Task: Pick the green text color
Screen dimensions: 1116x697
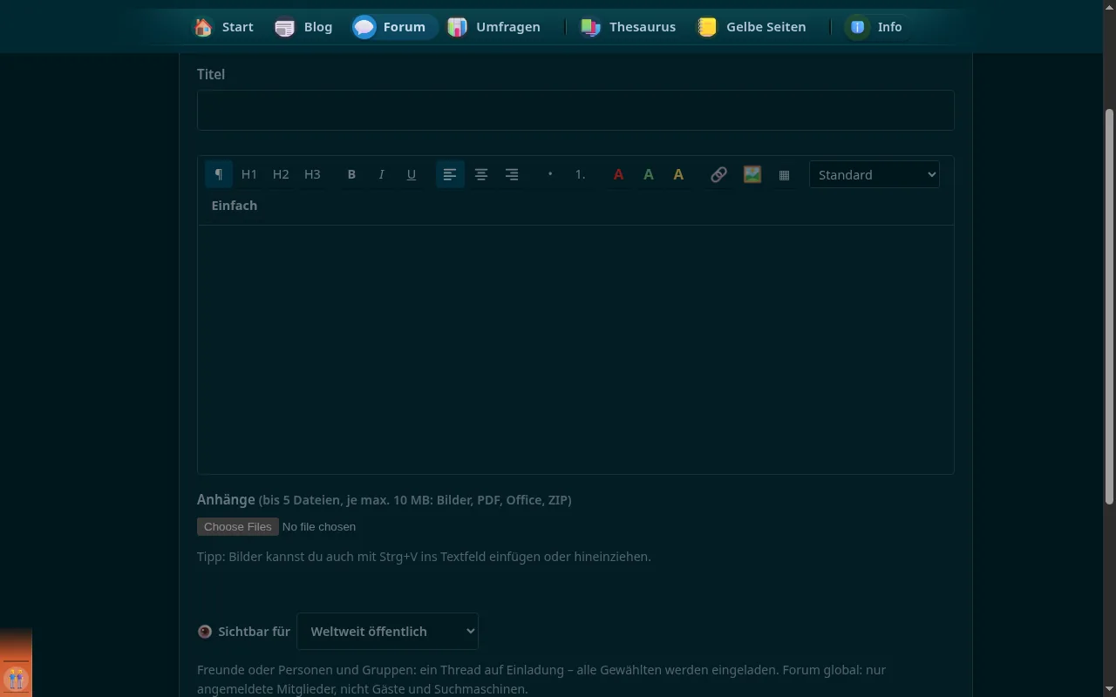Action: coord(649,174)
